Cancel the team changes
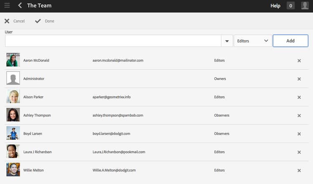Viewport: 313px width, 184px height. (x=15, y=21)
